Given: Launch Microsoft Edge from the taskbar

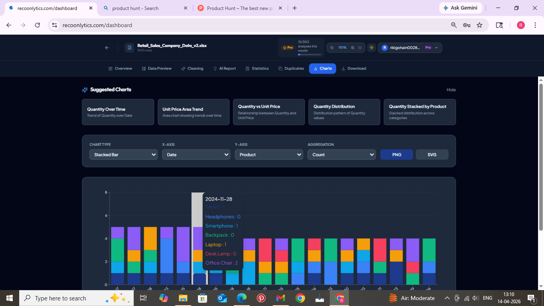Looking at the screenshot, I should tap(242, 298).
